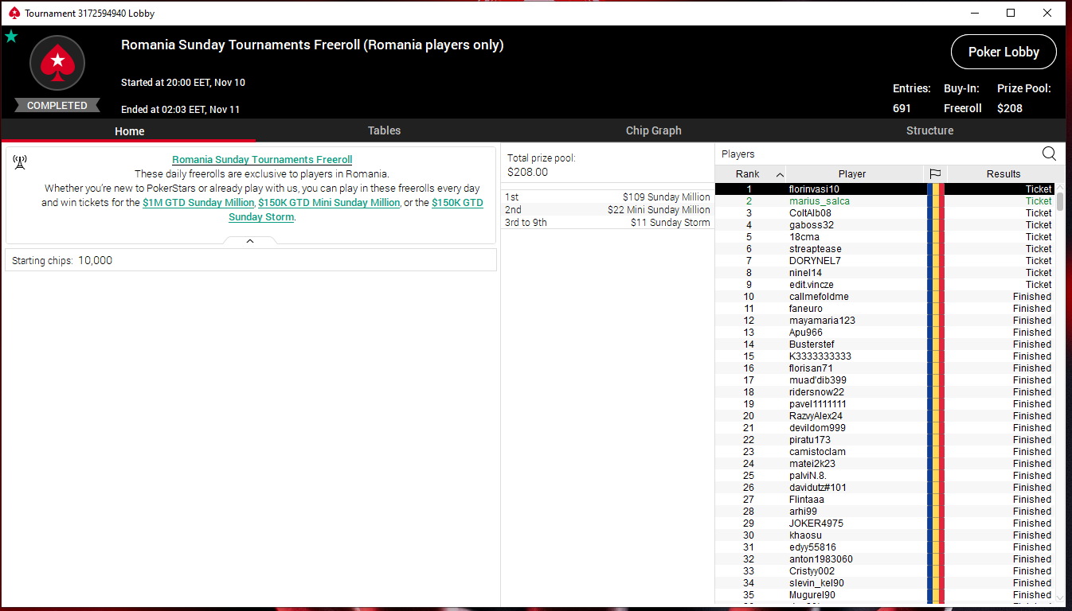Select player faneuro
1072x611 pixels.
click(885, 309)
